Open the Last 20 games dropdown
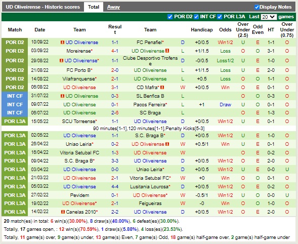This screenshot has width=298, height=244. click(269, 17)
